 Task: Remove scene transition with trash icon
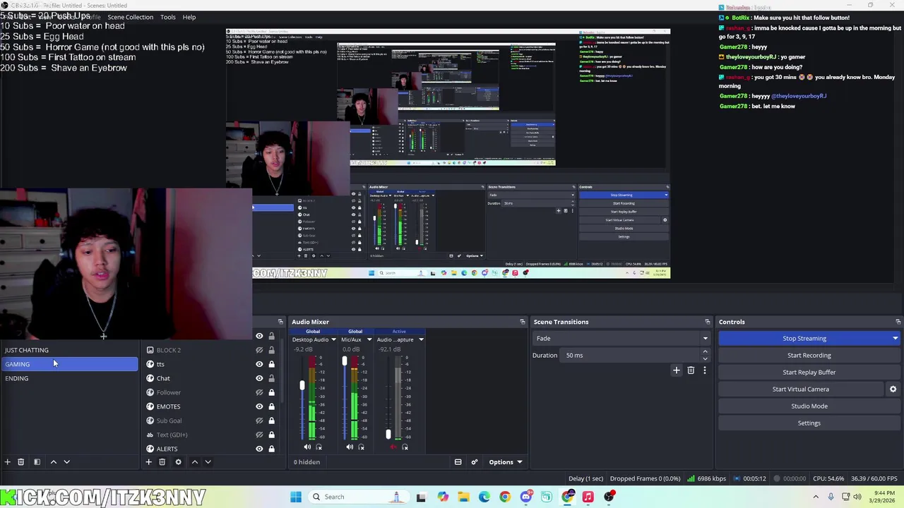tap(691, 370)
